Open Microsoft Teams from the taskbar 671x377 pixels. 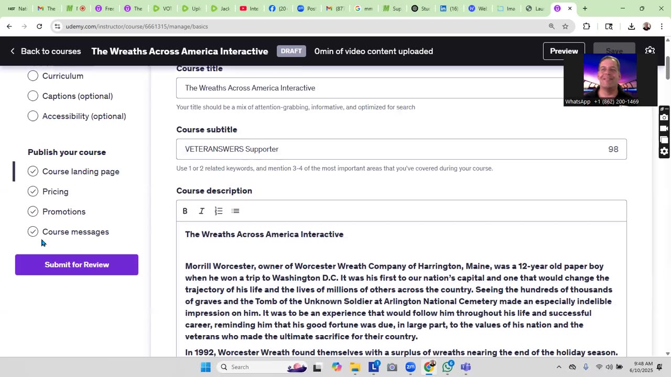(x=466, y=367)
